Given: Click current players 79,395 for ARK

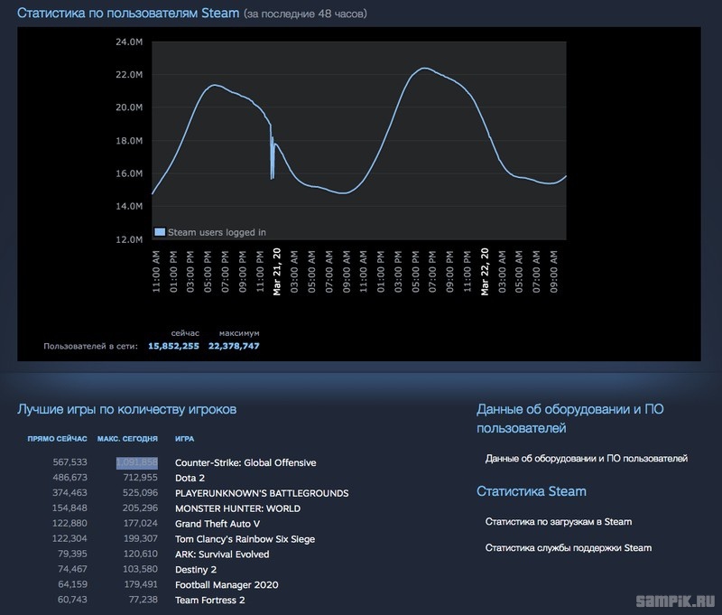Looking at the screenshot, I should 72,554.
